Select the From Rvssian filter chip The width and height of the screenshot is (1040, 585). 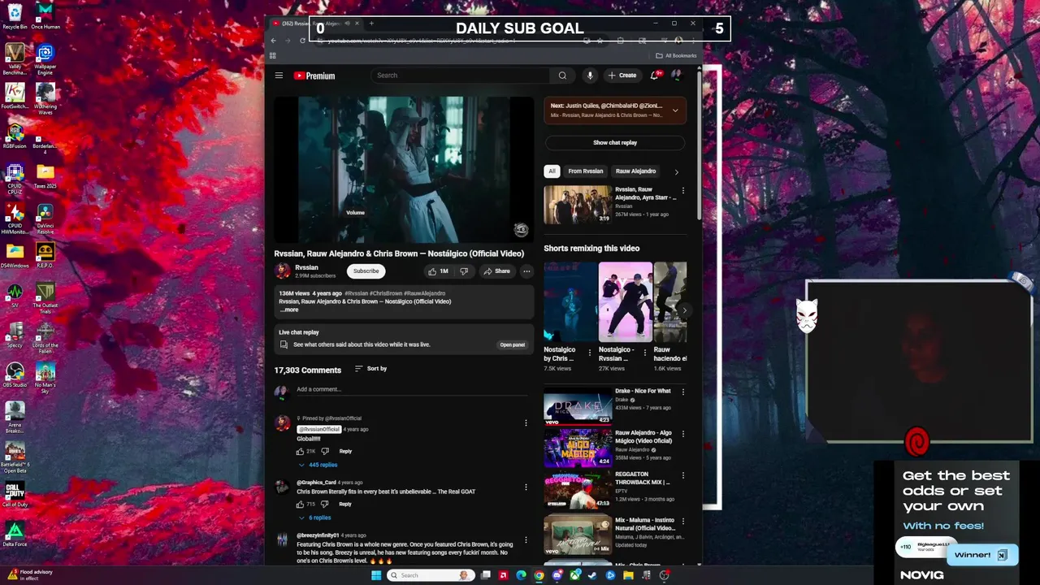point(586,171)
